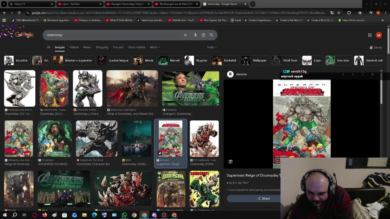Viewport: 390px width, 219px height.
Task: Open the Google apps grid
Action: (x=370, y=35)
